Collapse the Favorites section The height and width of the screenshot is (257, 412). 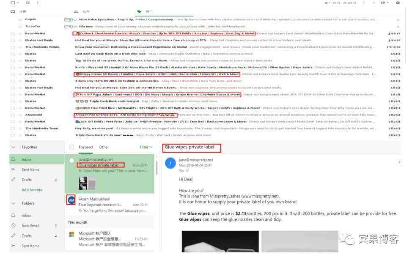[x=13, y=147]
